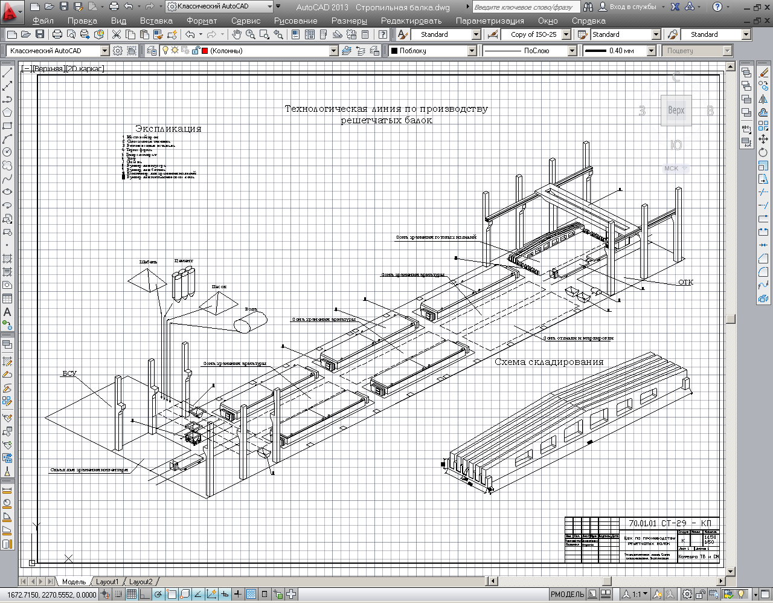773x603 pixels.
Task: Click the РМОДЕЛЬ status bar button
Action: click(567, 595)
